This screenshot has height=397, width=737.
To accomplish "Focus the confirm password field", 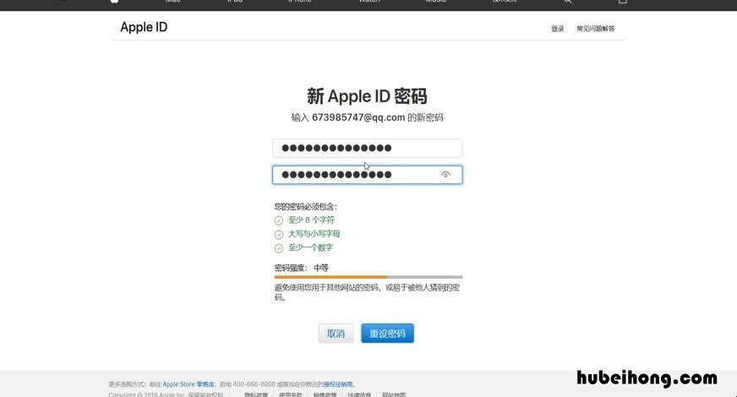I will [367, 175].
